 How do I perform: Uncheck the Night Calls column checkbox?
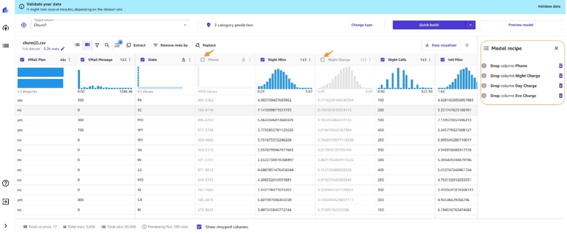pos(383,60)
